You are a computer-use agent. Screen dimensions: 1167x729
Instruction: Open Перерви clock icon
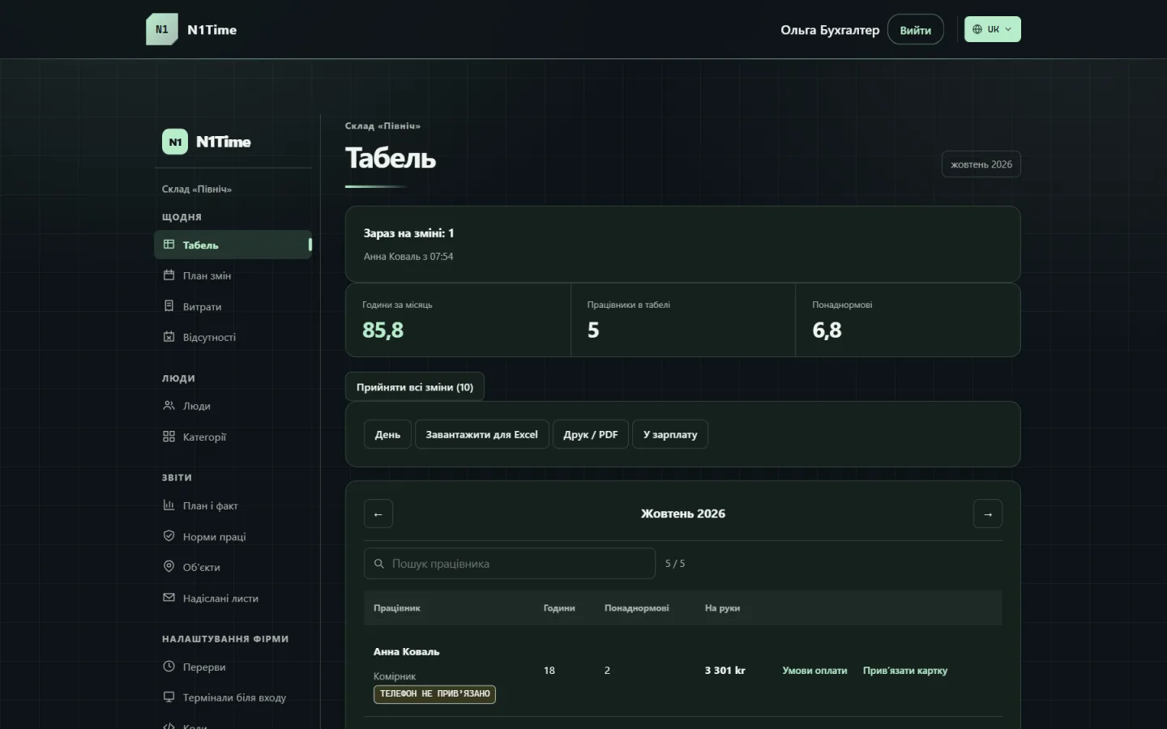tap(169, 667)
